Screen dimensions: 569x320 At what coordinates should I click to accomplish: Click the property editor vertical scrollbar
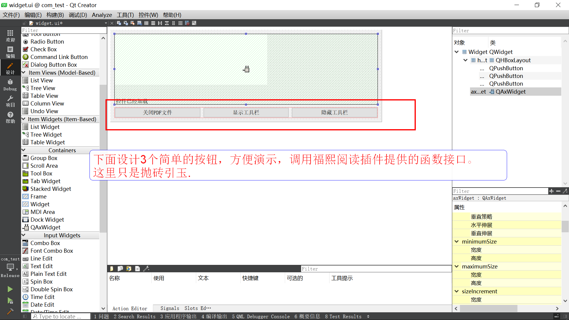[565, 227]
